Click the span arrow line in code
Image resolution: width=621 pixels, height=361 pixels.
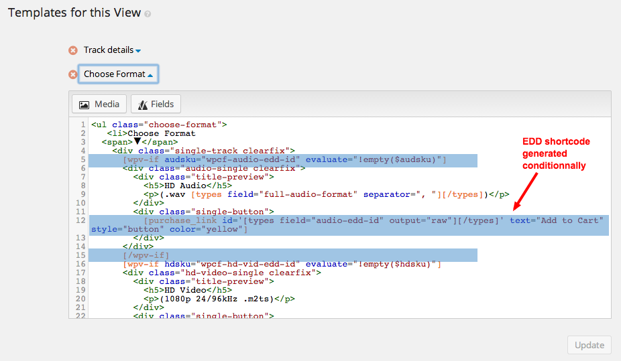pos(139,142)
